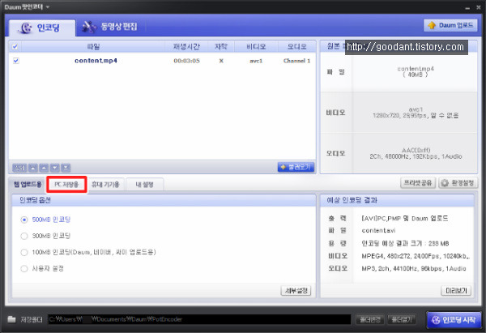Move selected file up one icon
Screen dimensions: 486x333
(x=44, y=168)
